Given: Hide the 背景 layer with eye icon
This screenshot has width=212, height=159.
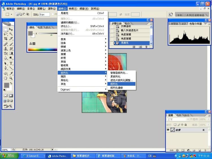Looking at the screenshot, I should click(x=168, y=130).
